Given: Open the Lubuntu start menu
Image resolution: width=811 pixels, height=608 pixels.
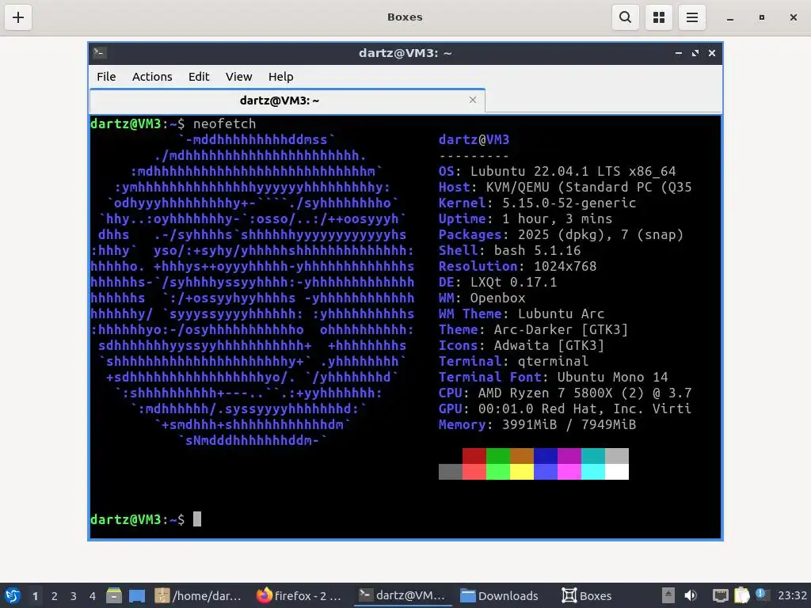Looking at the screenshot, I should pyautogui.click(x=13, y=595).
